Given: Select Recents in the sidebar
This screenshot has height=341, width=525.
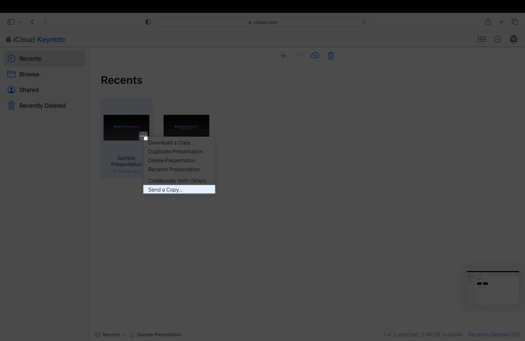Looking at the screenshot, I should [x=44, y=58].
